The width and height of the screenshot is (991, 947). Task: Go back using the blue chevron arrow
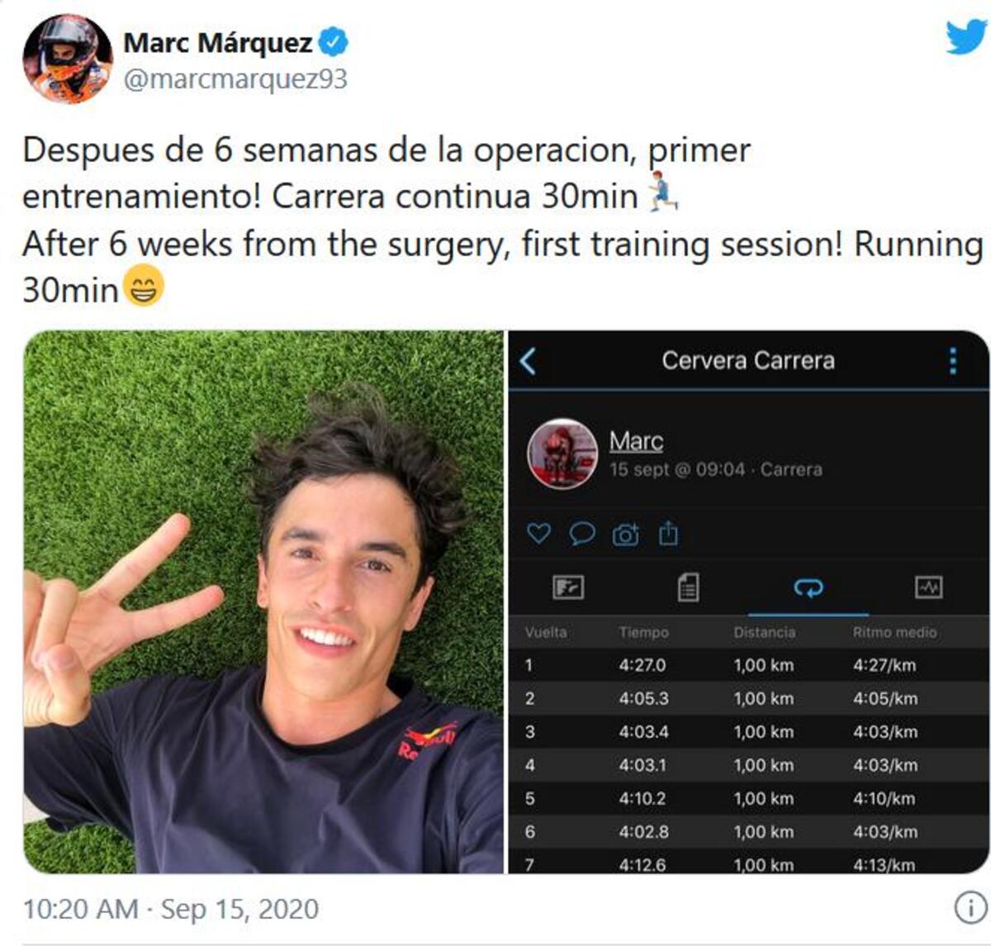click(529, 361)
